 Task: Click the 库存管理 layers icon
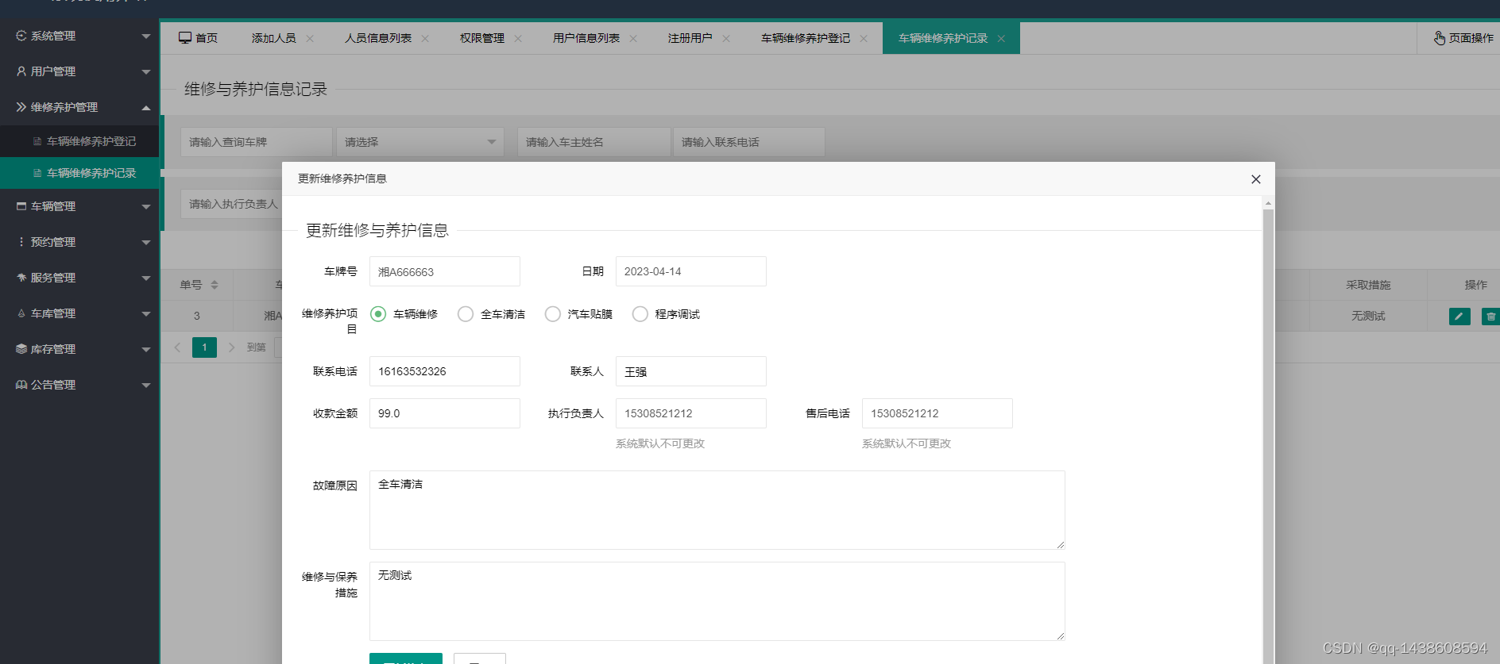click(21, 349)
